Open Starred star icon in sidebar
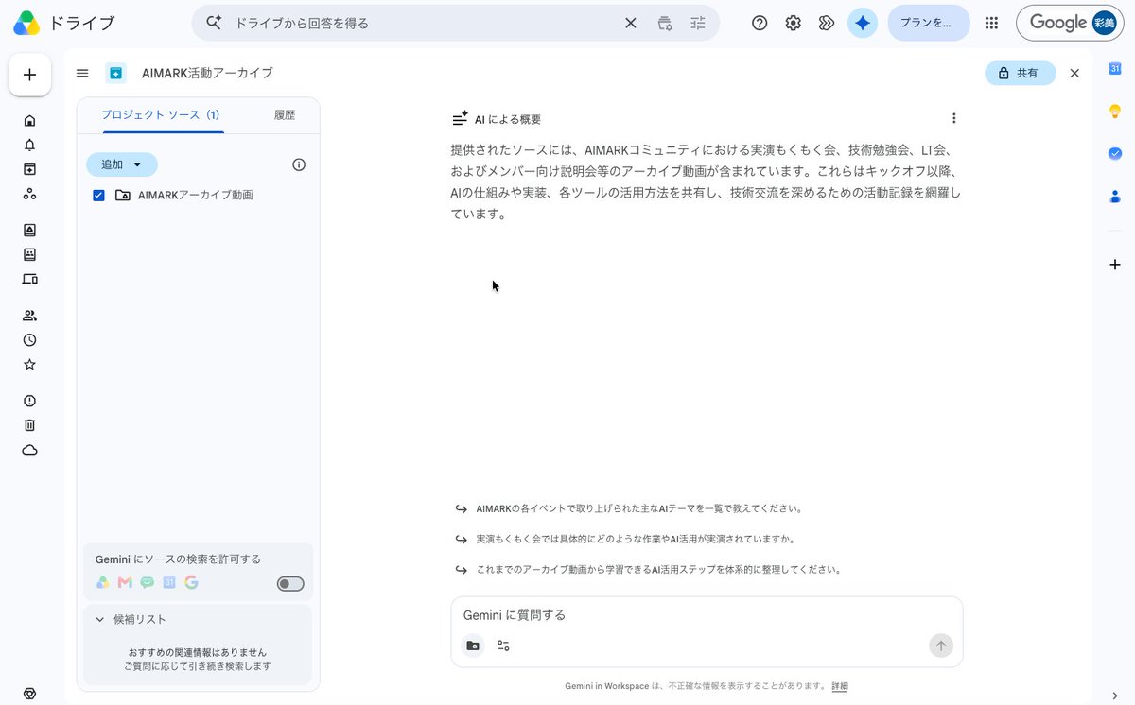The width and height of the screenshot is (1135, 705). point(29,365)
